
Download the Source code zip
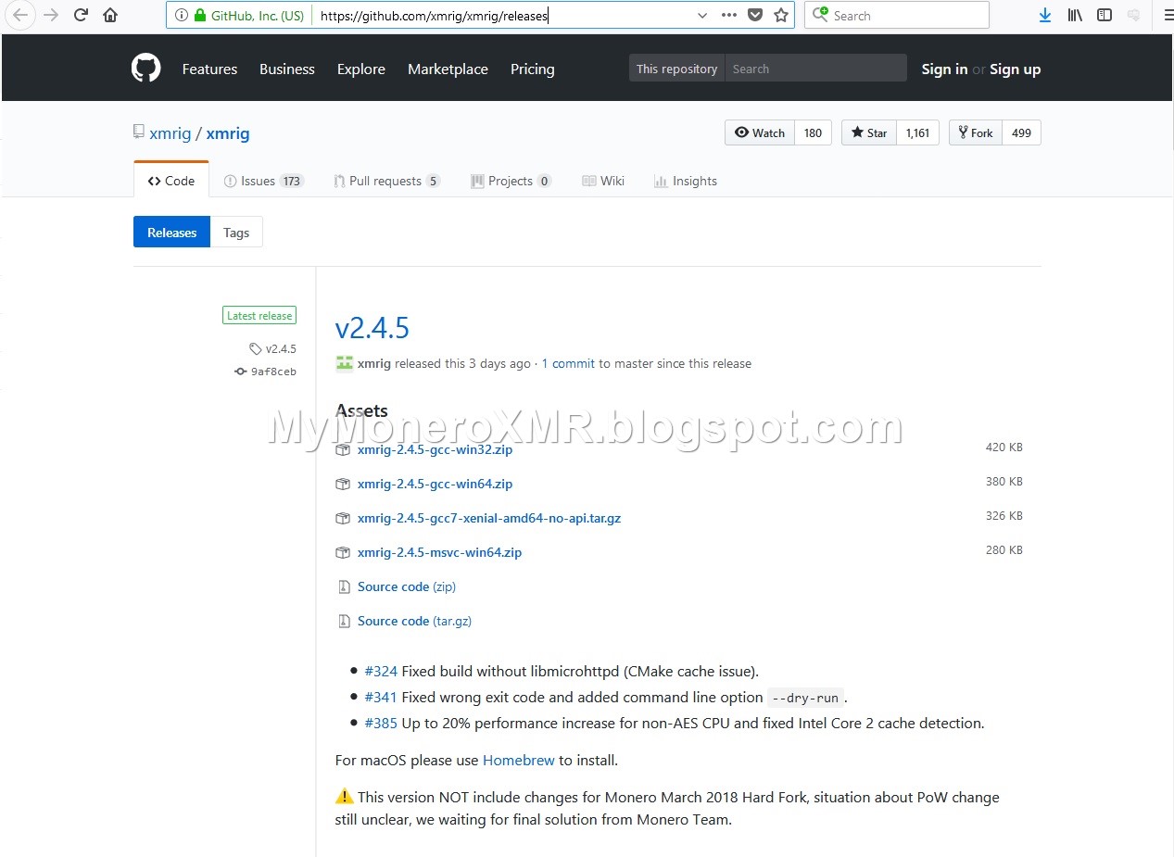click(406, 586)
